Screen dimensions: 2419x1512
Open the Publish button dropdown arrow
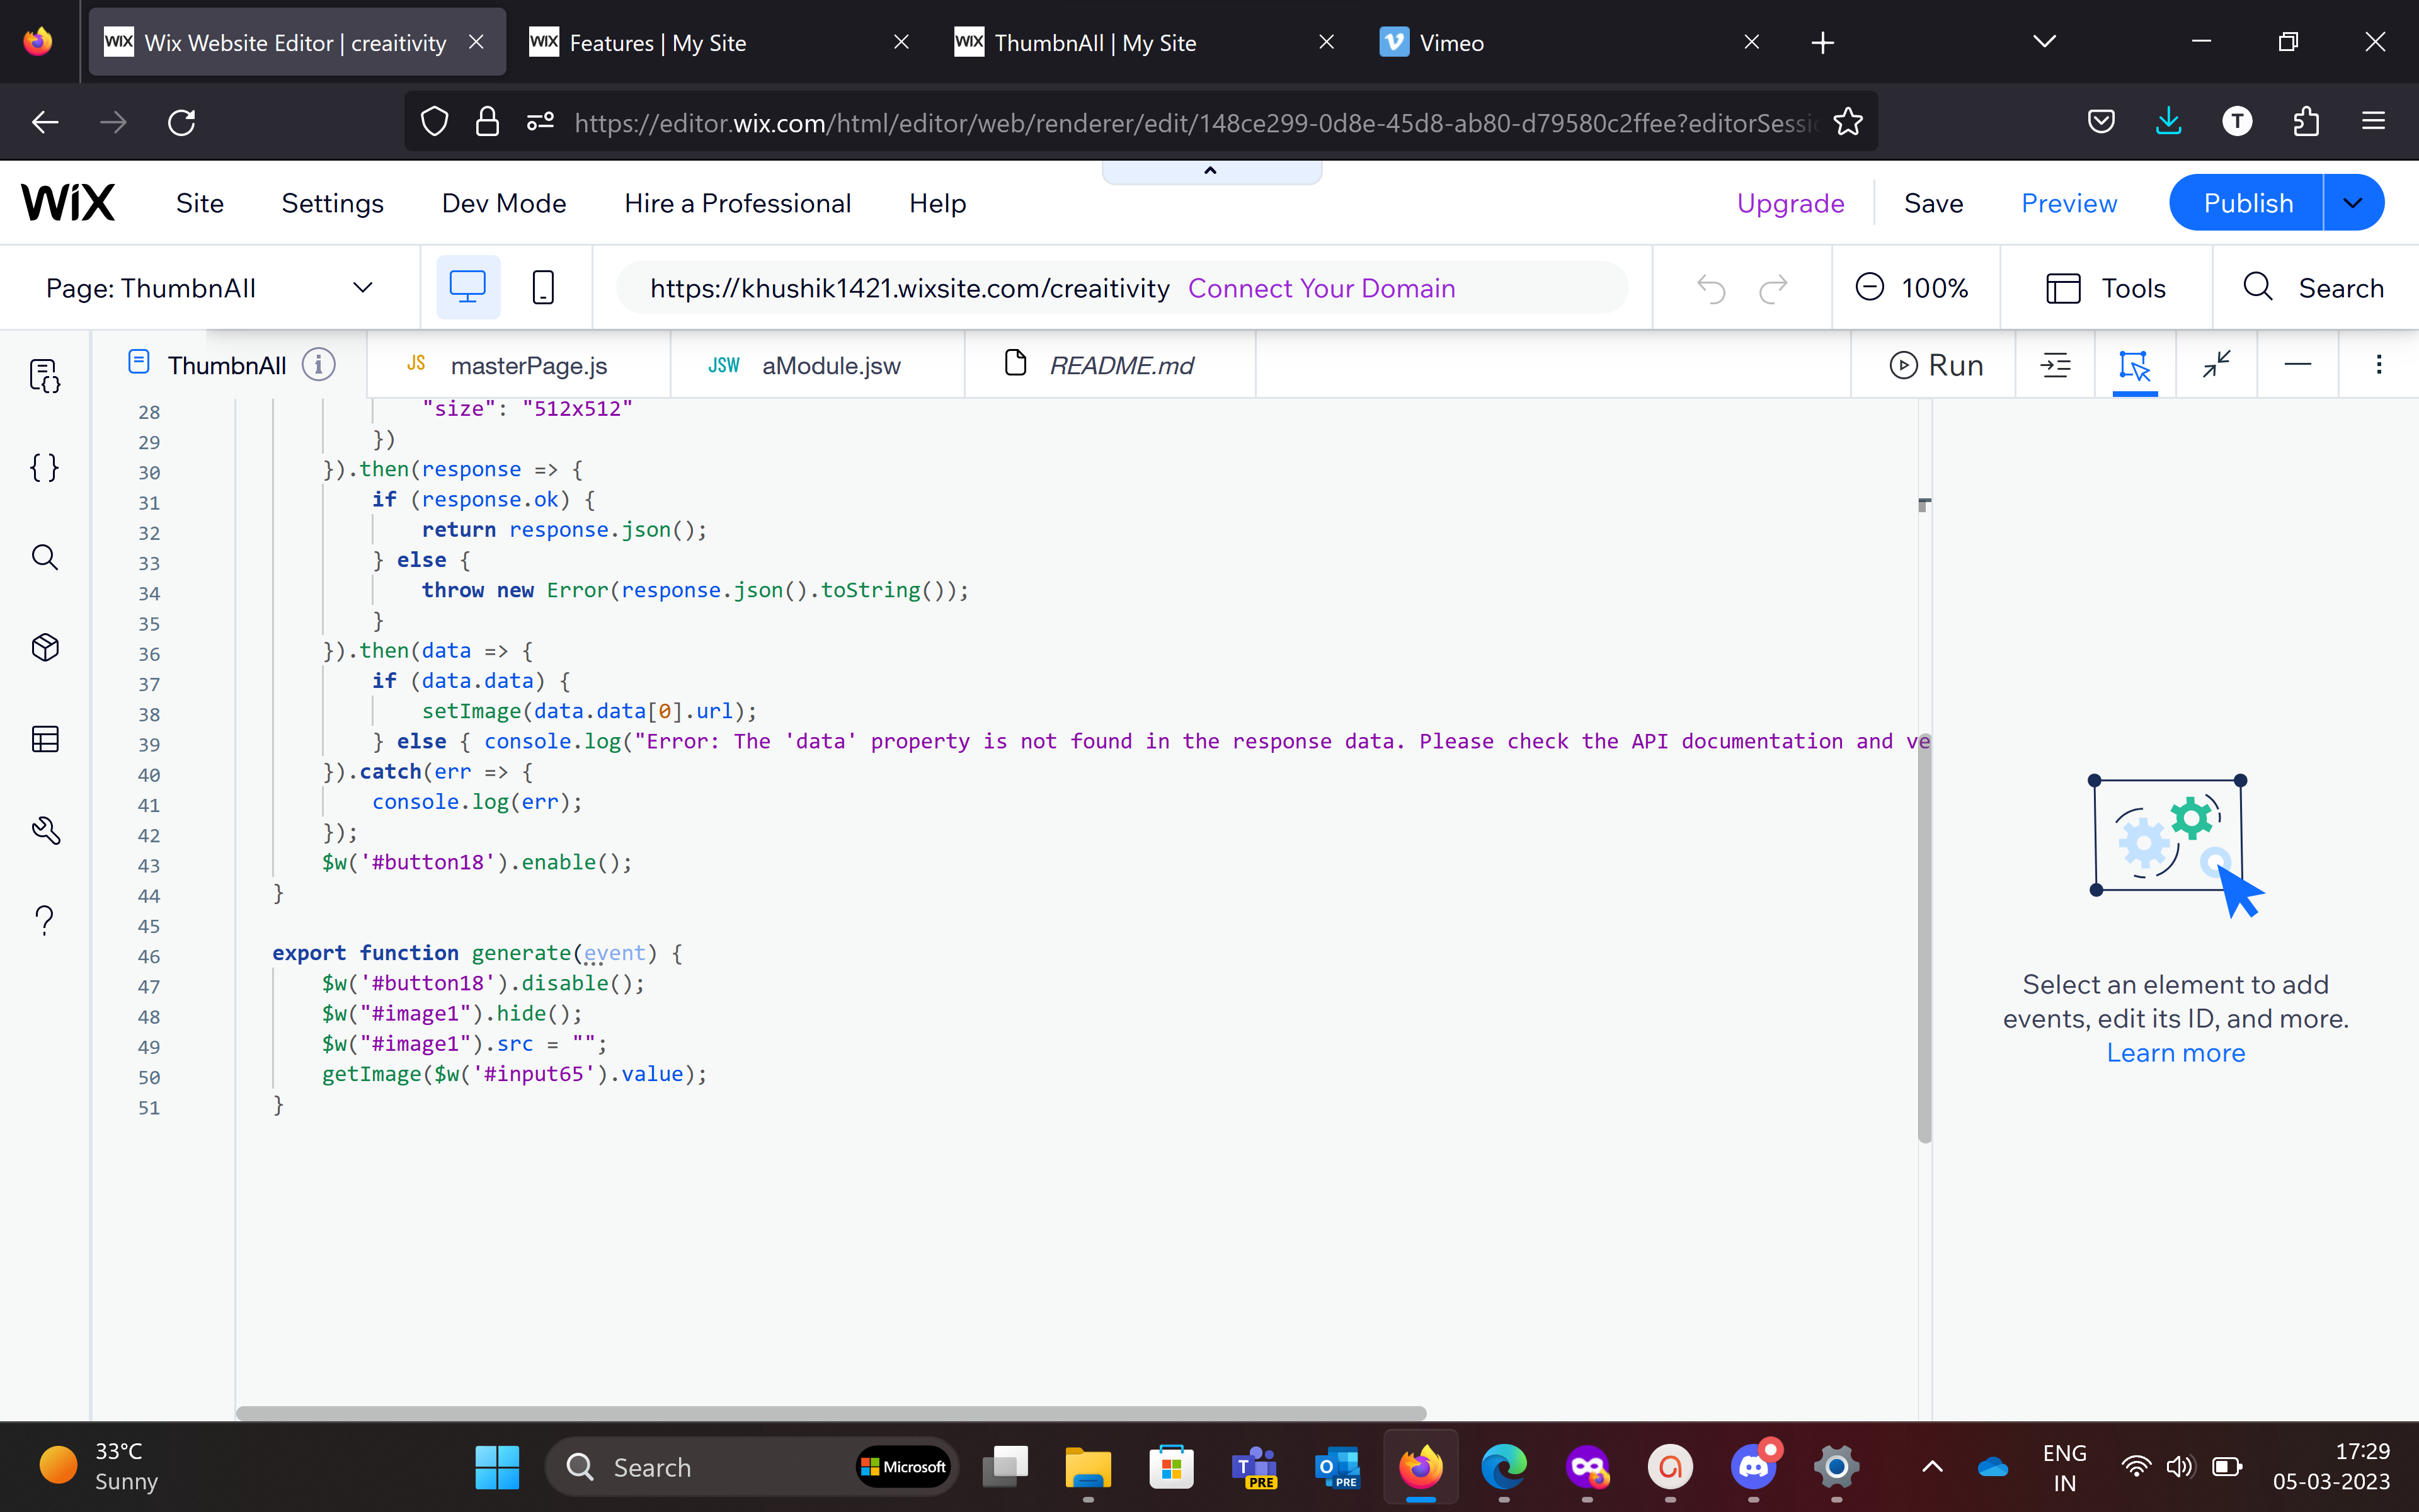click(2353, 203)
